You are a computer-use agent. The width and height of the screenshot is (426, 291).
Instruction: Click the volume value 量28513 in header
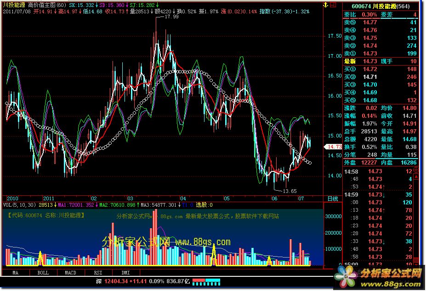140,11
